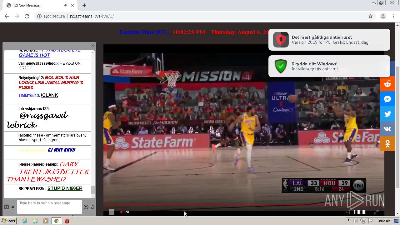This screenshot has width=400, height=225.
Task: Click the '\CLANK' message
Action: pyautogui.click(x=49, y=95)
